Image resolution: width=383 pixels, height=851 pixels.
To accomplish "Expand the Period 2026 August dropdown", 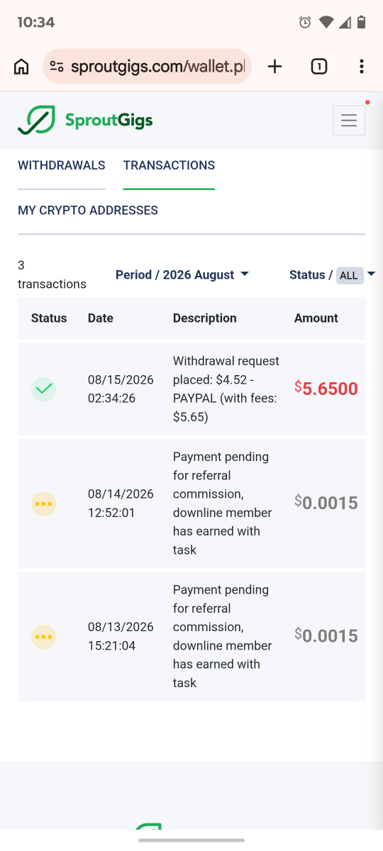I will 182,274.
